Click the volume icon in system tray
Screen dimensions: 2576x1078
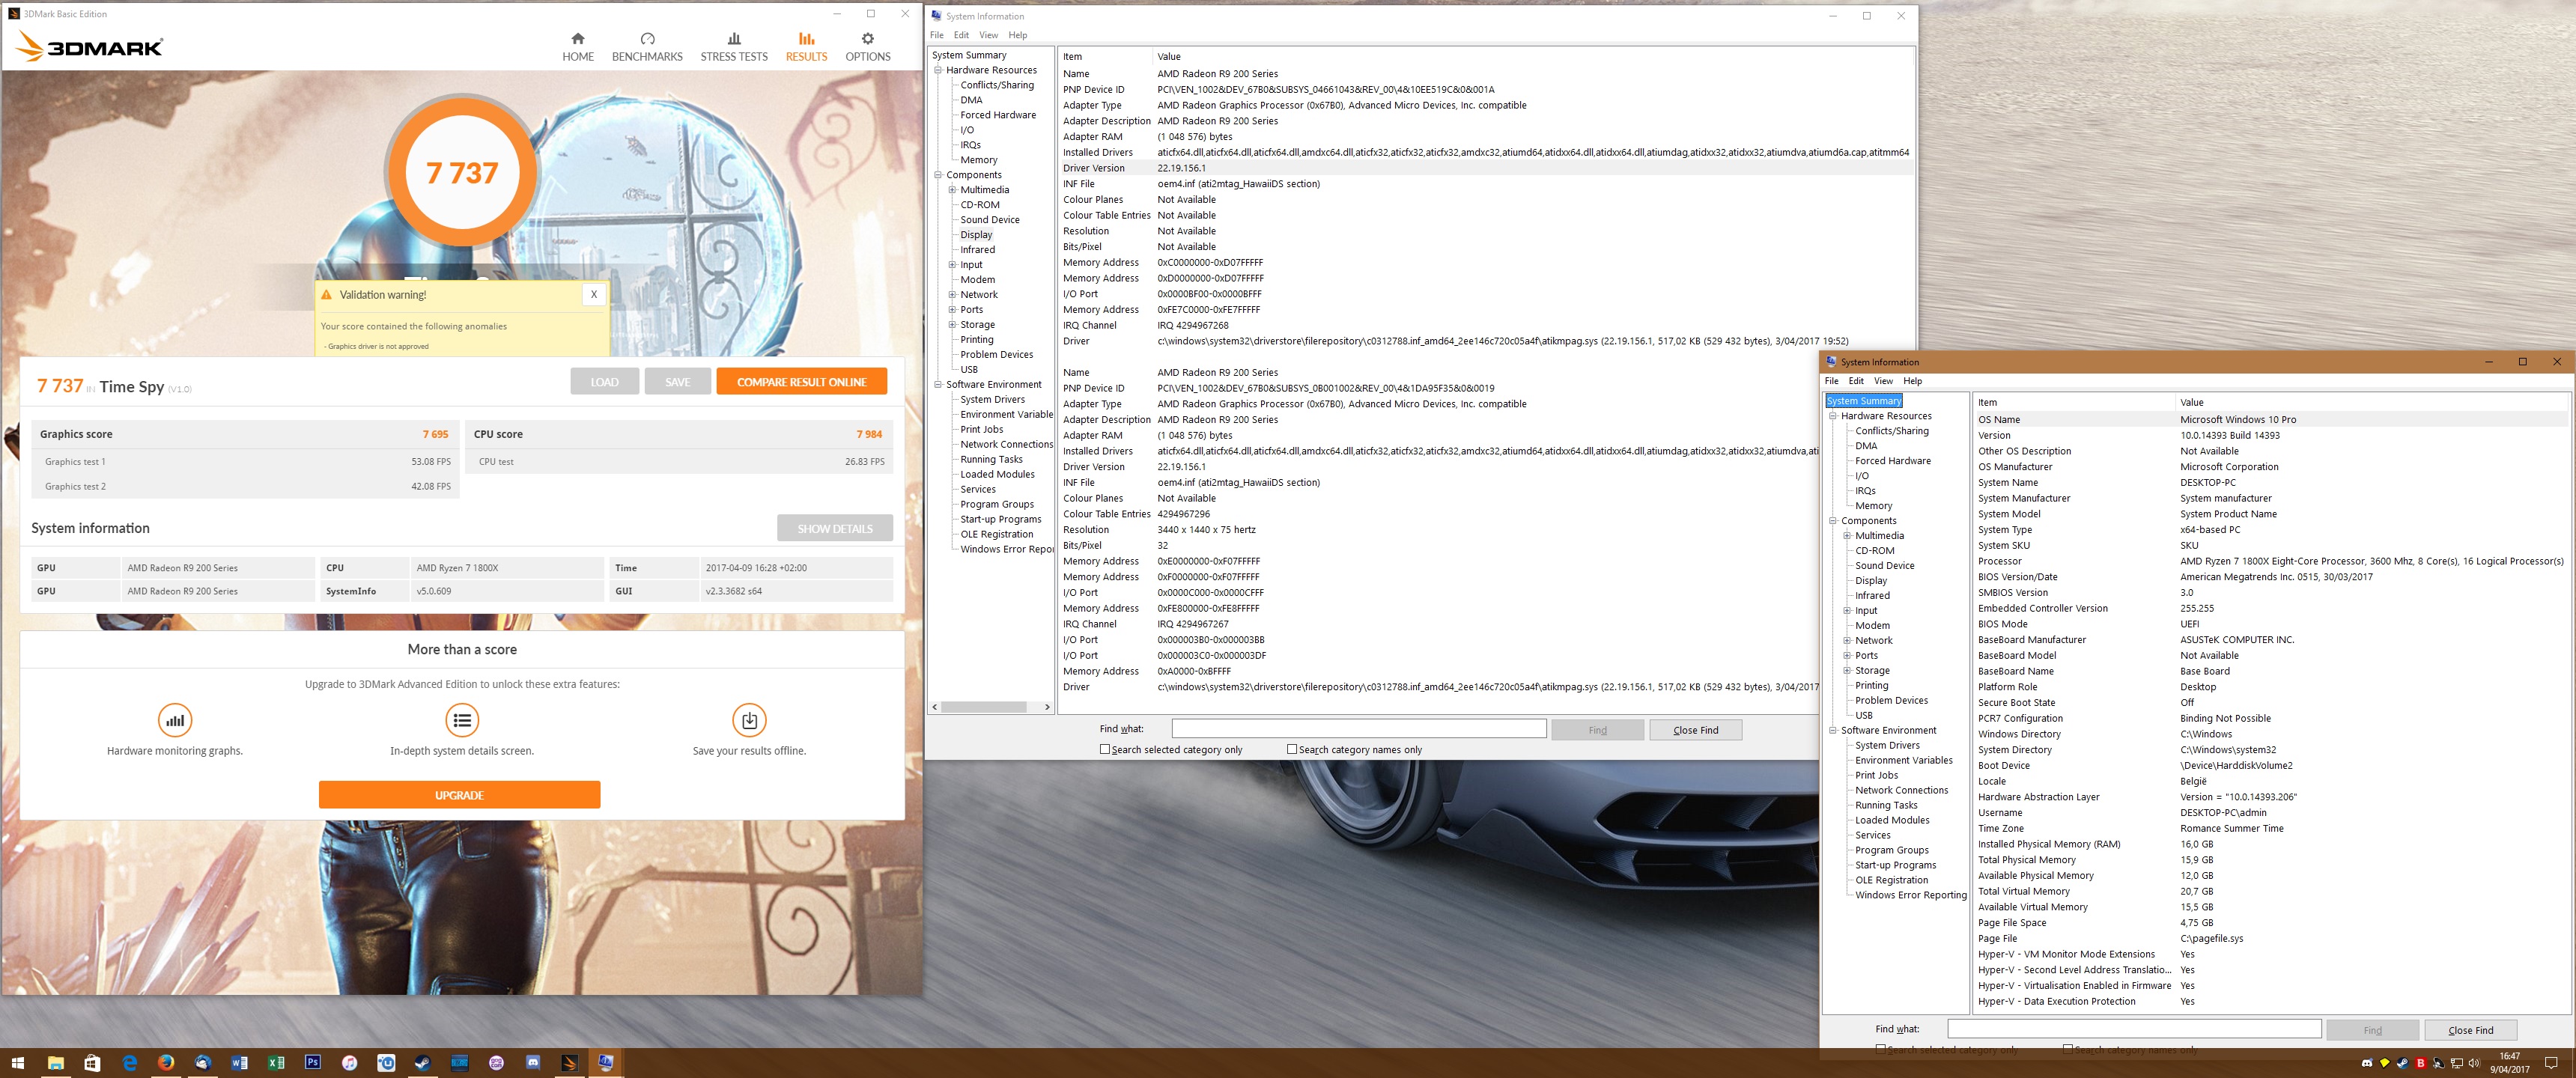pyautogui.click(x=2474, y=1063)
